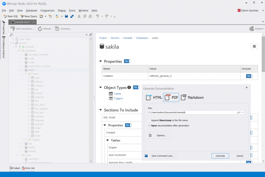265x177 pixels.
Task: Open the Output panel
Action: [x=15, y=168]
